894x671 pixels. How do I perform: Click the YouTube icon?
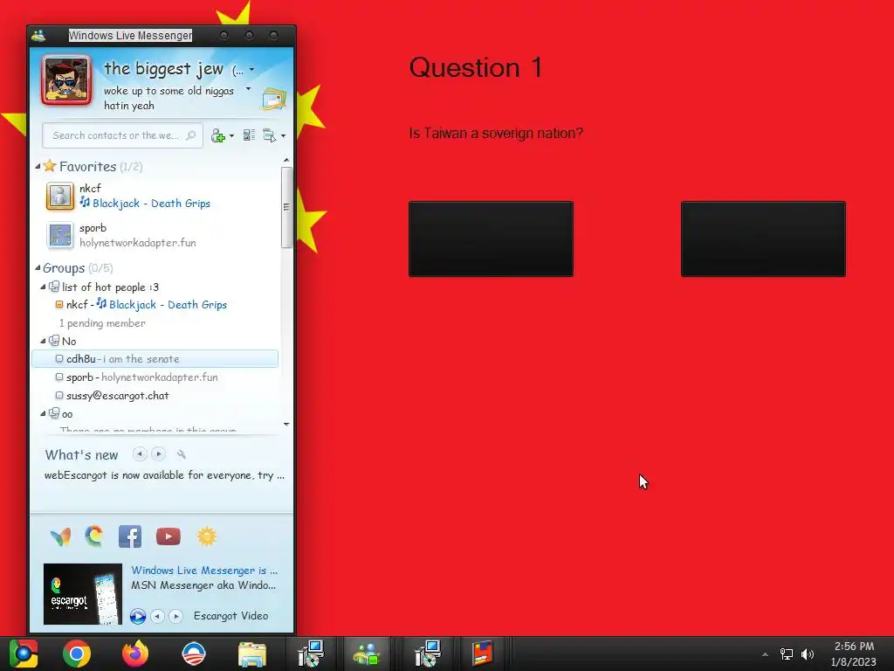(x=168, y=537)
